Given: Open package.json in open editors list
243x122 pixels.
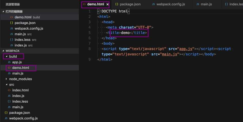Looking at the screenshot, I should pyautogui.click(x=39, y=23).
